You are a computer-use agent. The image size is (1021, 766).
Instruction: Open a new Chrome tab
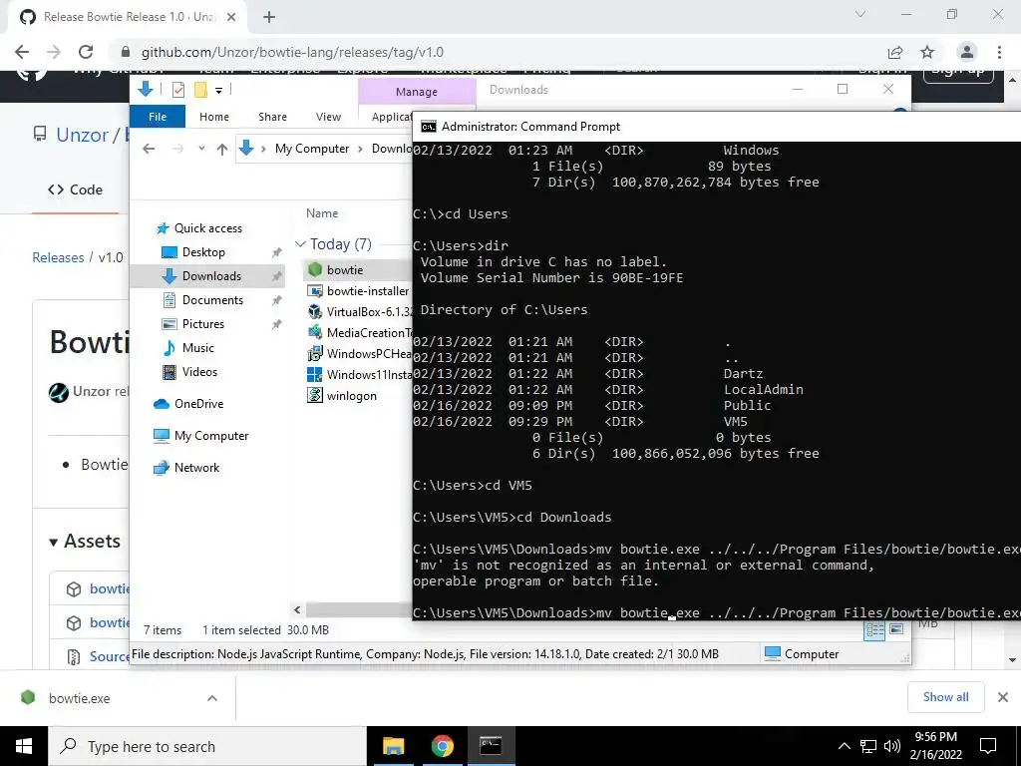coord(269,17)
